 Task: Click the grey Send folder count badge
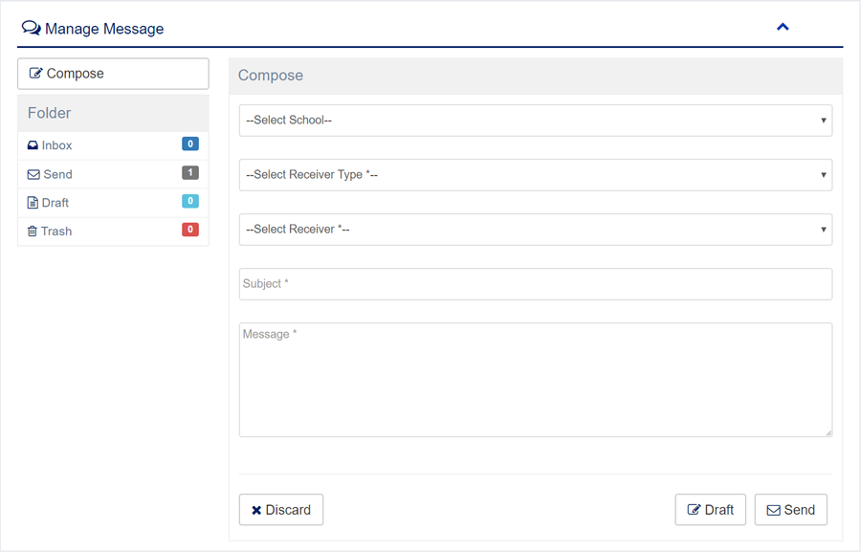(x=190, y=173)
